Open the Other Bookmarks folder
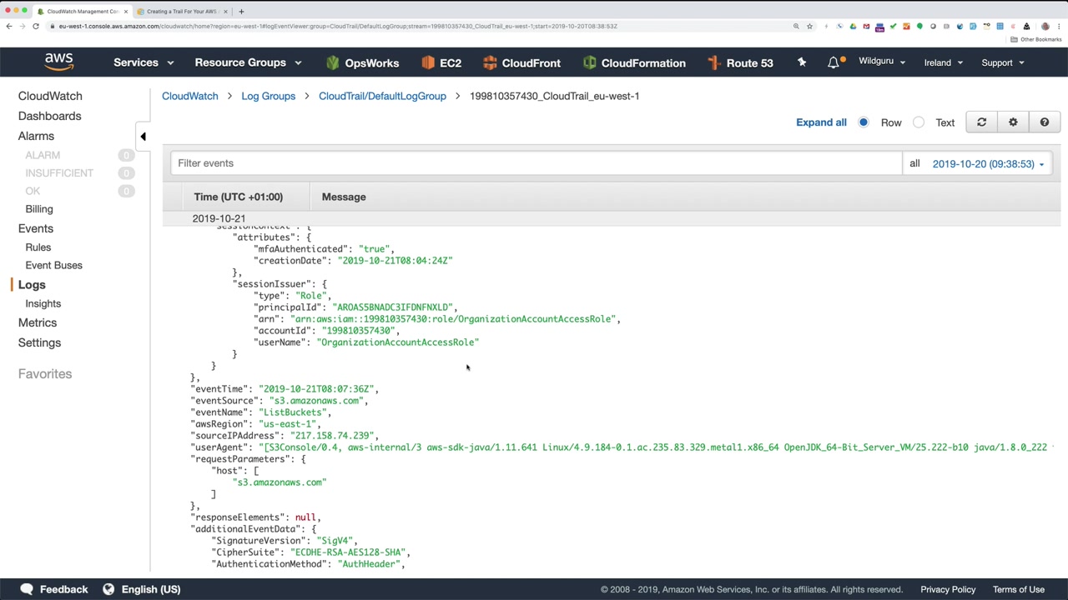Screen dimensions: 1068x600 (1037, 39)
